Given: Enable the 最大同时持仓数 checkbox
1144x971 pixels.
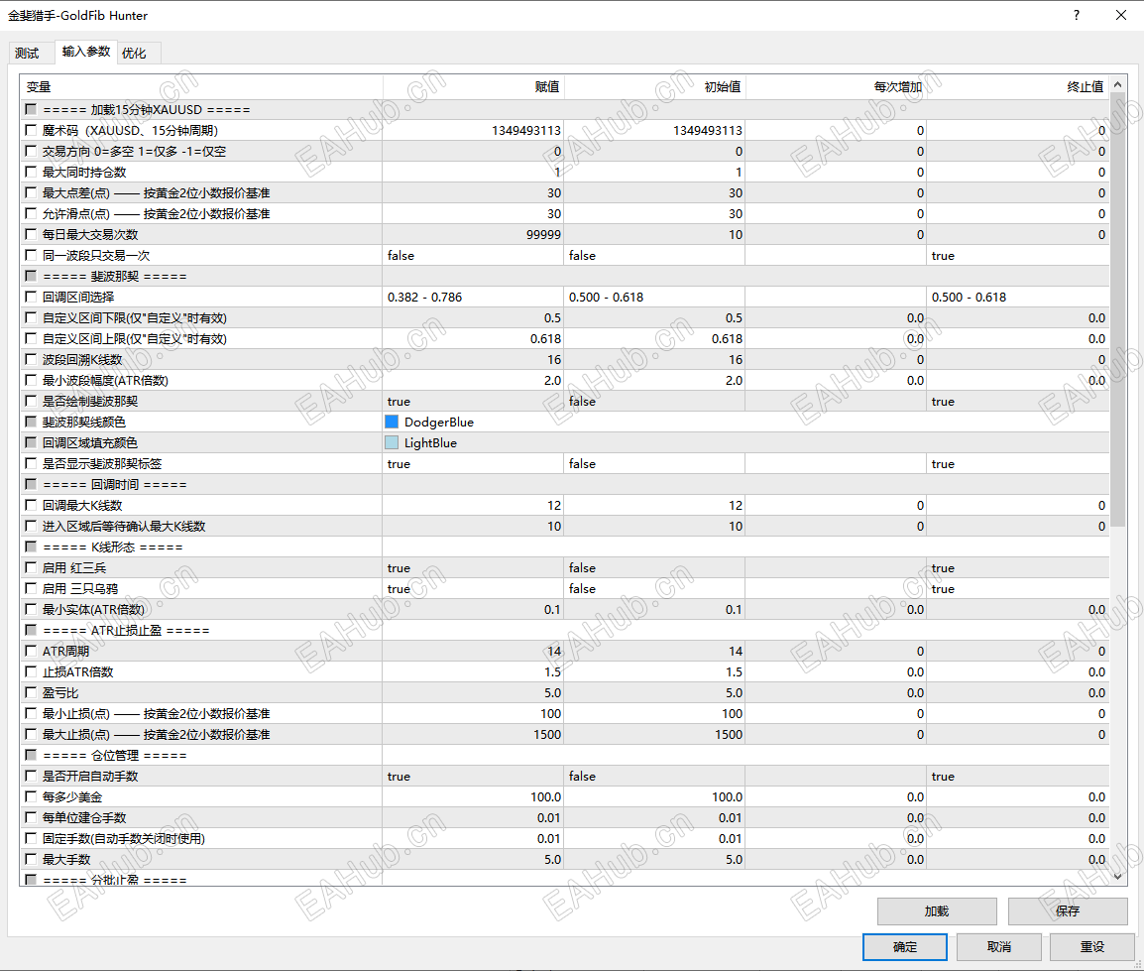Looking at the screenshot, I should click(31, 172).
